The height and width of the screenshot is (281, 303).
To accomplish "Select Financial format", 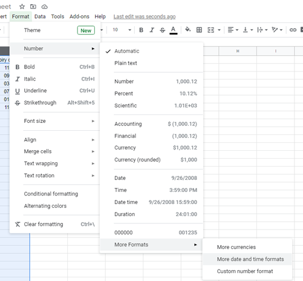I will coord(152,136).
